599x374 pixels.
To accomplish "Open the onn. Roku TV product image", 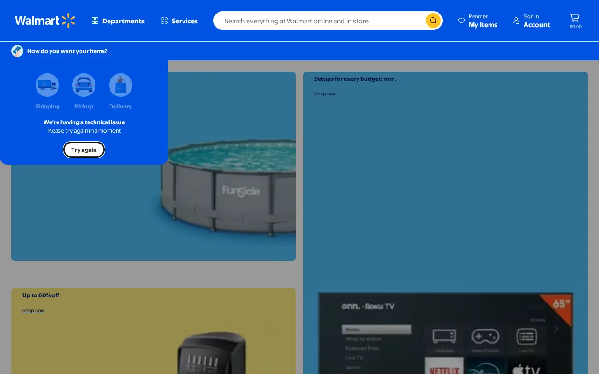I will tap(446, 333).
